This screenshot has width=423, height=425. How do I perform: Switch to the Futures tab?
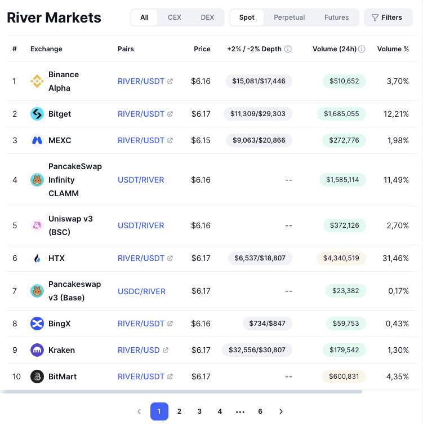[x=337, y=17]
